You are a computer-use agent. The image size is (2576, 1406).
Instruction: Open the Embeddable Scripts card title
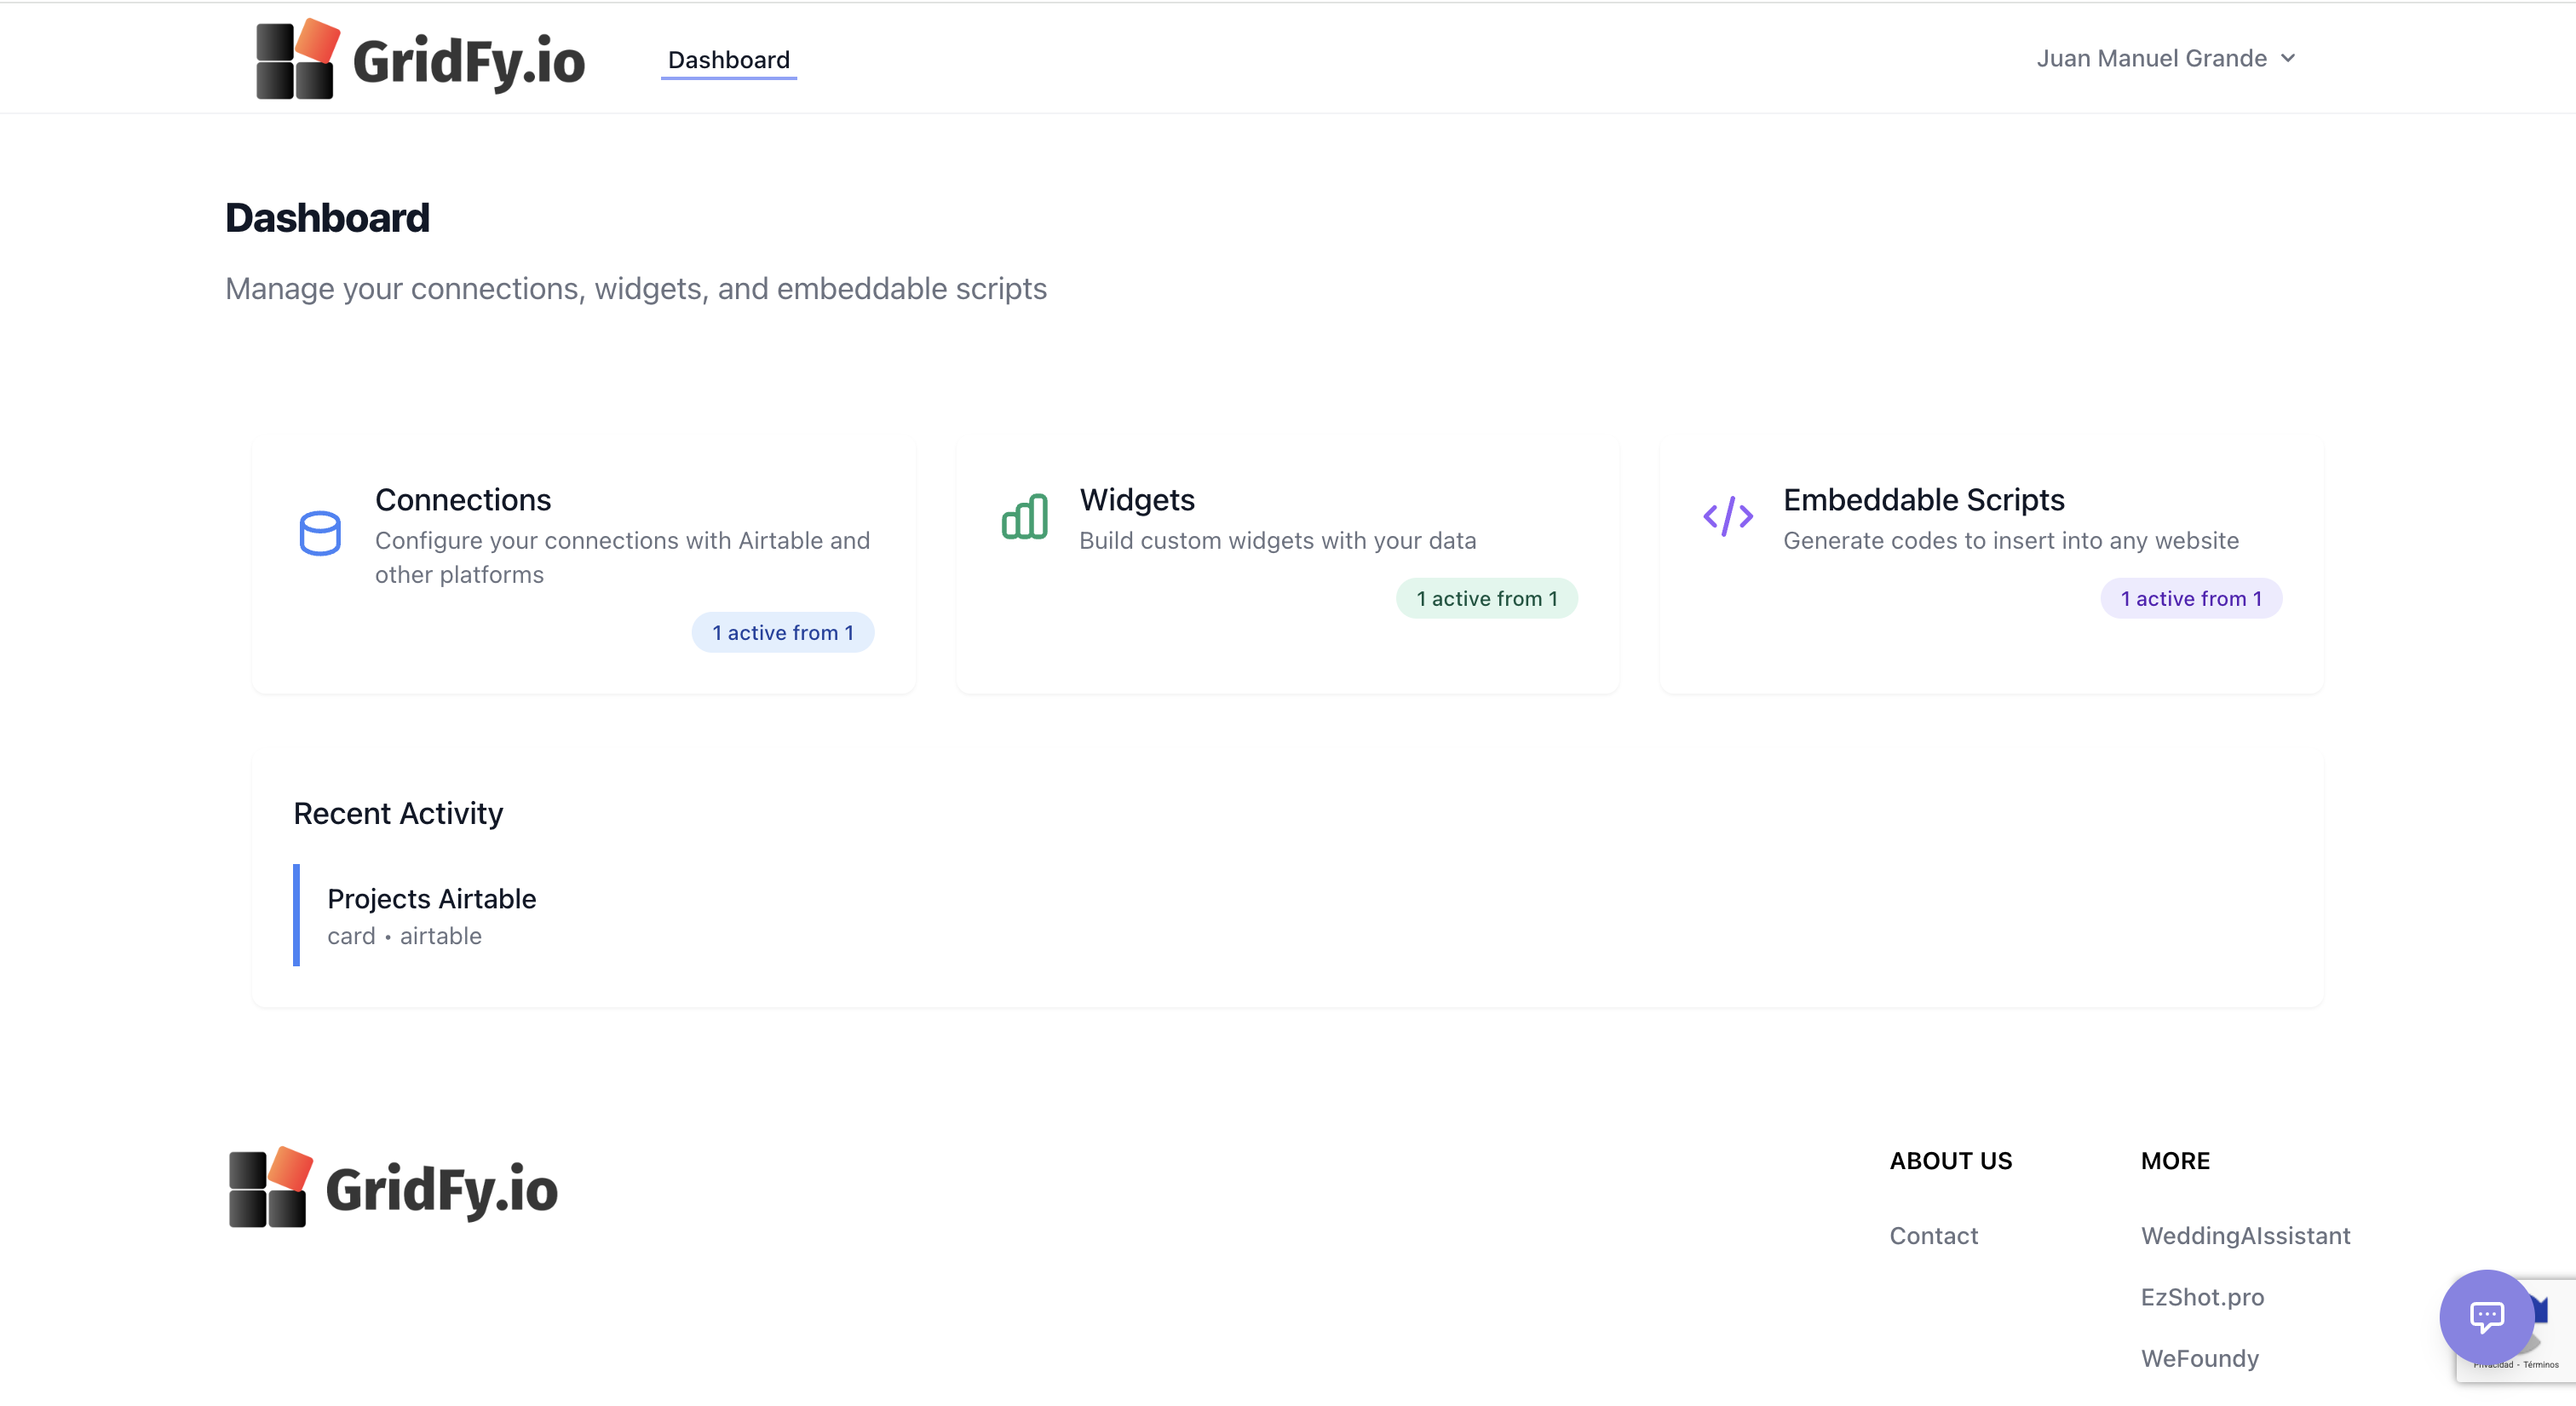[x=1923, y=499]
